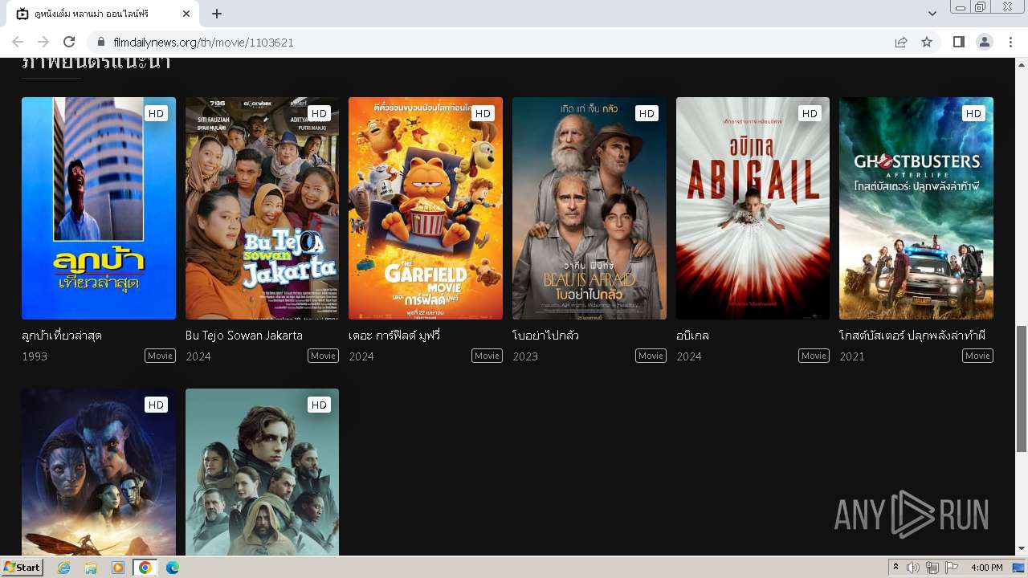
Task: Switch to Chrome in taskbar
Action: pos(145,568)
